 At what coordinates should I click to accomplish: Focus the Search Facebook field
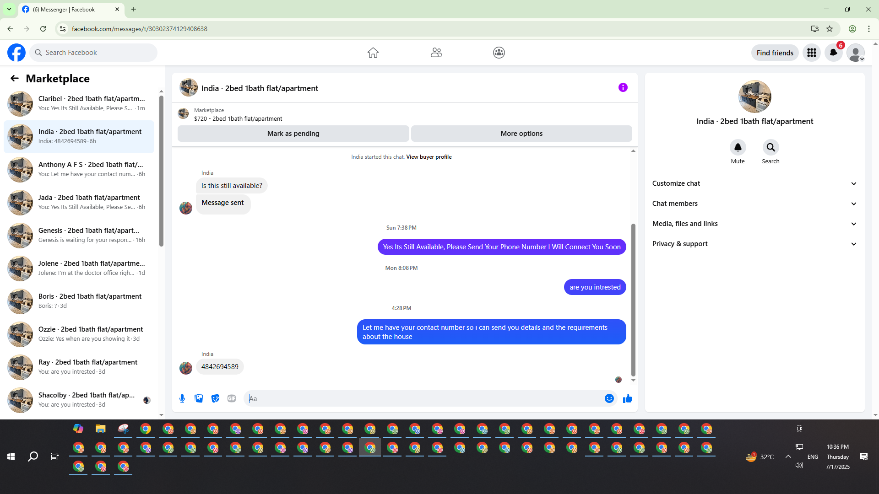pyautogui.click(x=93, y=53)
